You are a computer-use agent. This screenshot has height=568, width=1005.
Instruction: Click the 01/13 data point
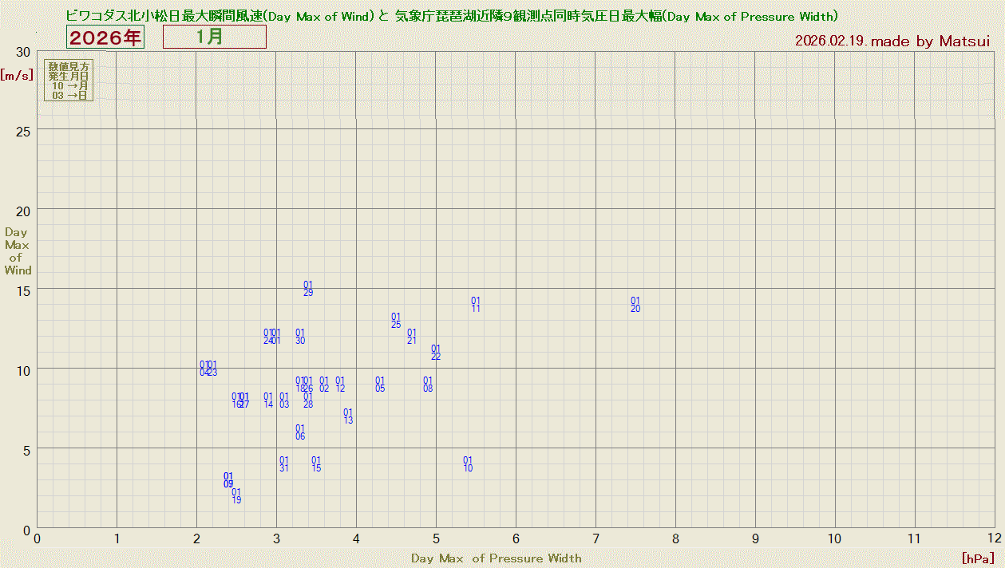[348, 416]
